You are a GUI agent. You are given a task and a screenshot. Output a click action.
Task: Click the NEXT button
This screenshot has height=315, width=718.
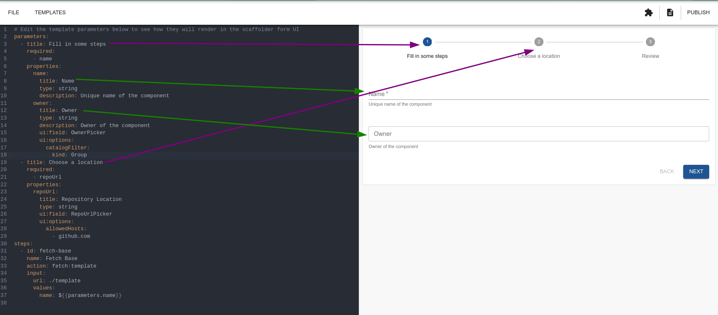point(696,172)
